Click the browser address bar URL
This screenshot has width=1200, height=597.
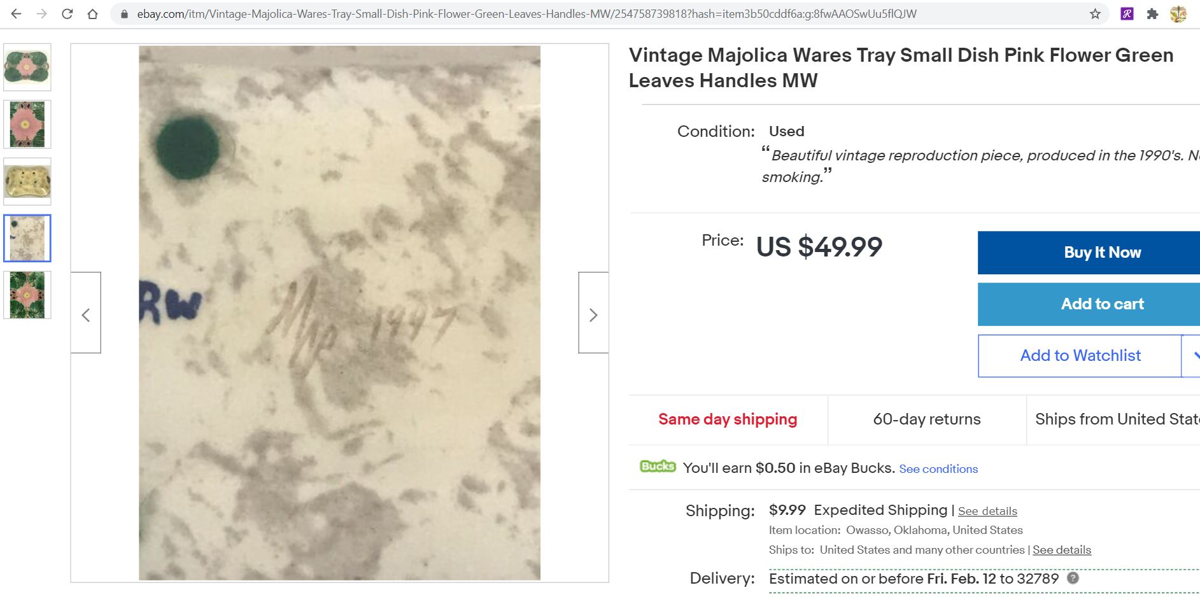click(x=526, y=14)
